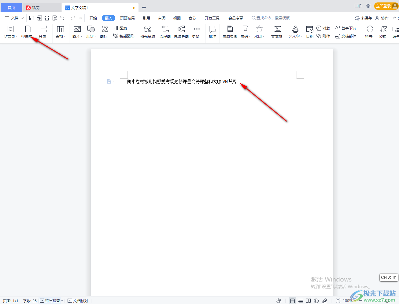This screenshot has width=399, height=305.
Task: Insert a shape (形状)
Action: click(x=91, y=32)
